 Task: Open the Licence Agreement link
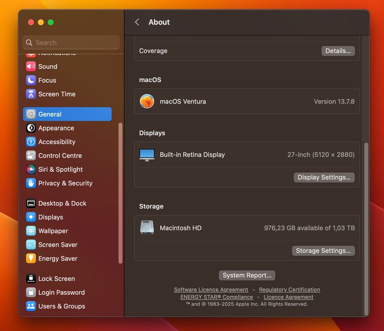pos(289,297)
